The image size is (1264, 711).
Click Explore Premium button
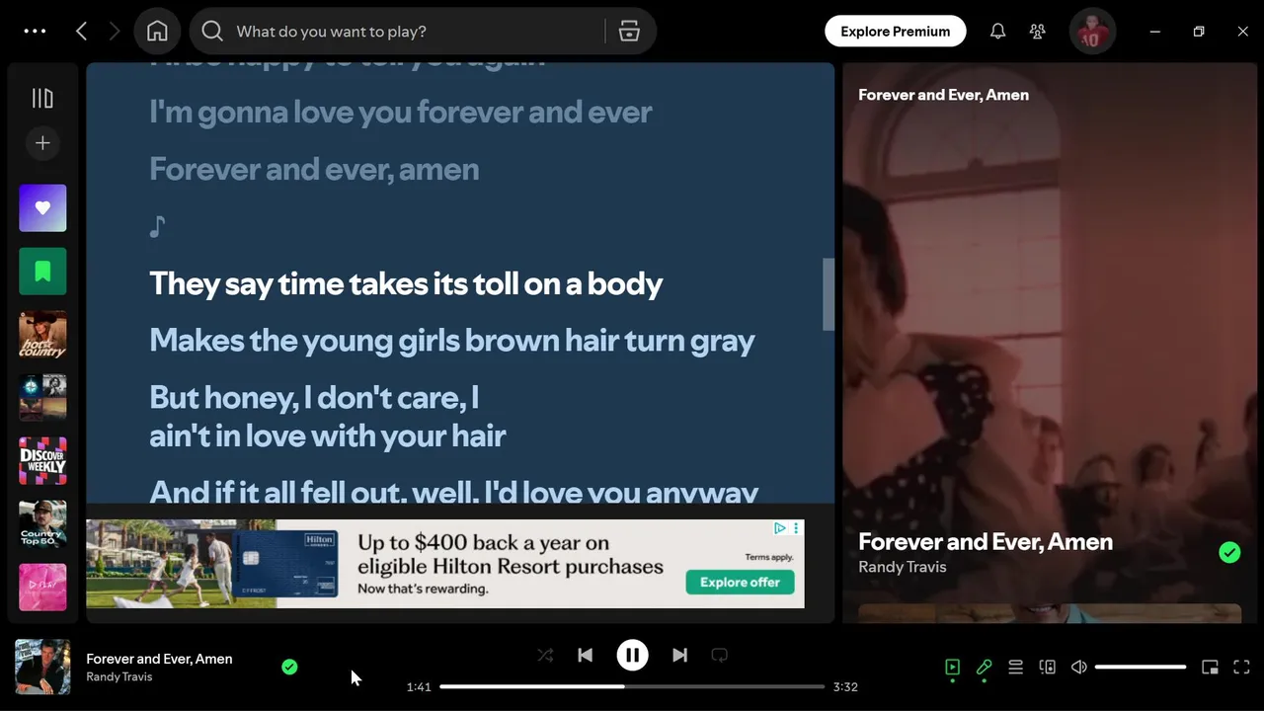(x=896, y=32)
